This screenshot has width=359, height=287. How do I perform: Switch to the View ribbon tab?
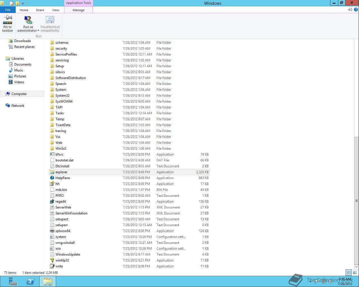point(56,10)
